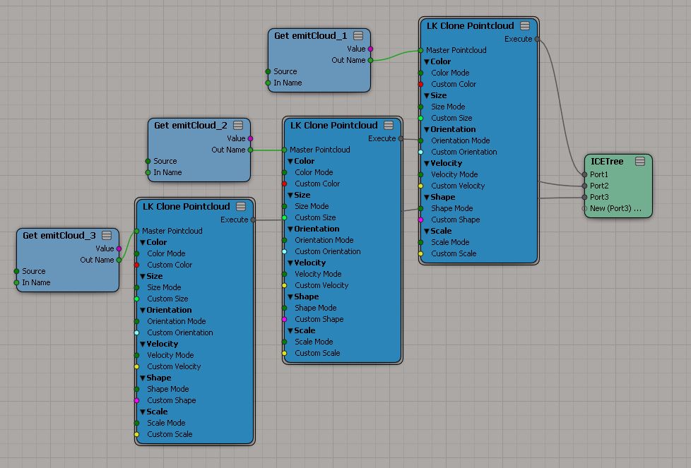Screen dimensions: 691x468
Task: Click the header icon on Get emitCloud_1 node
Action: [358, 36]
